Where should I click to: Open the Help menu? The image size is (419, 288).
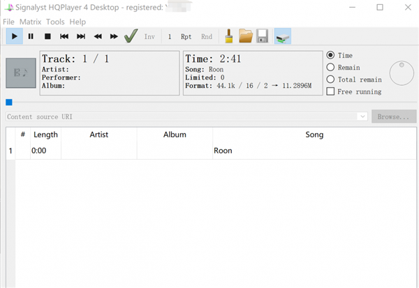click(78, 22)
